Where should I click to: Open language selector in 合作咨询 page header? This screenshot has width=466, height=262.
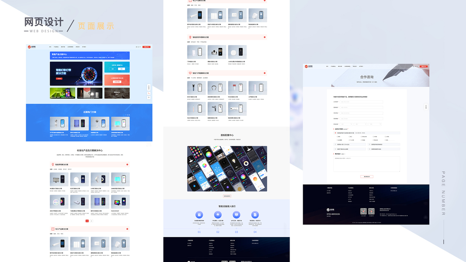point(415,66)
